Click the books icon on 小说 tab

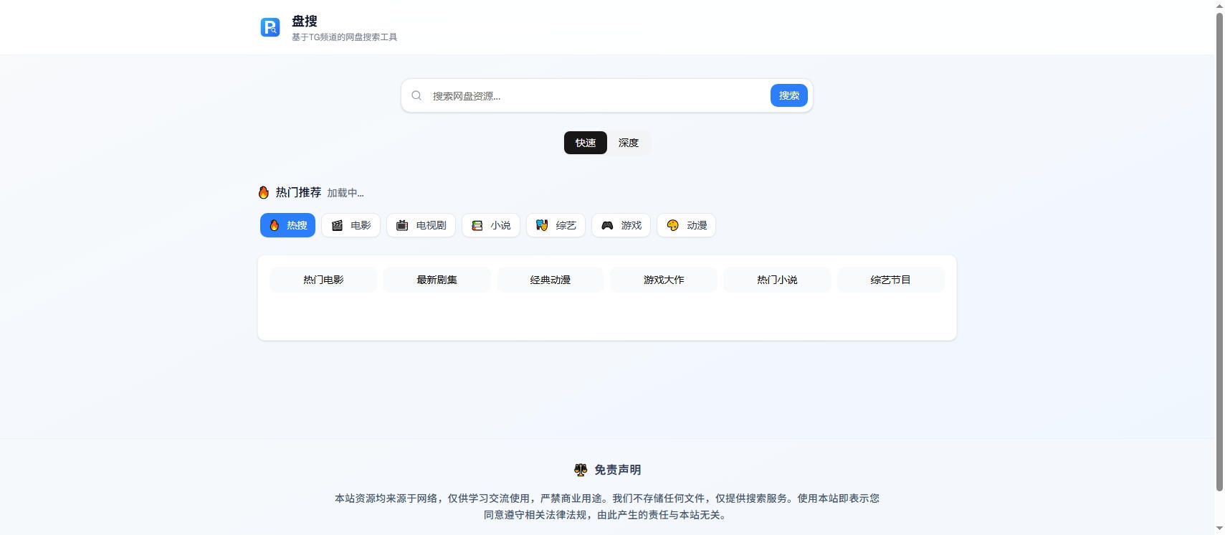pos(477,225)
